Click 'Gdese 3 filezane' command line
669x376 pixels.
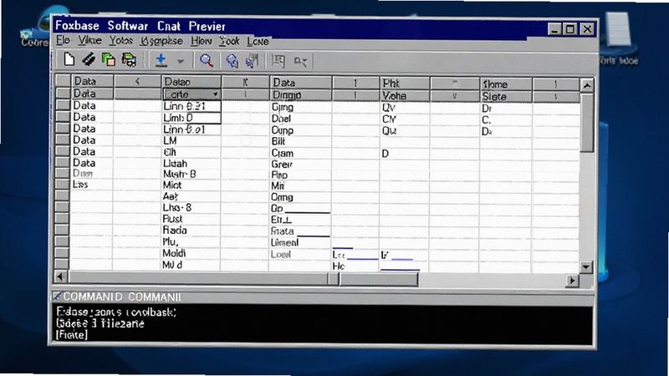pos(100,323)
